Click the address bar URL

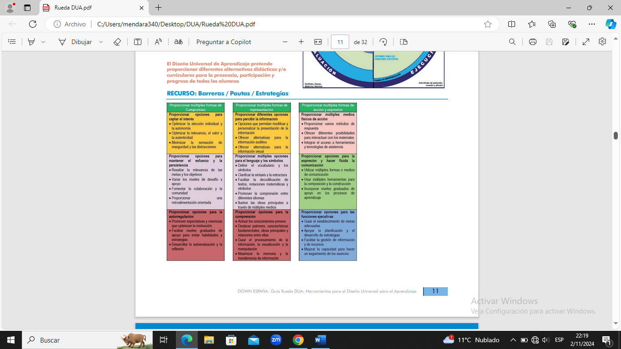click(x=176, y=24)
